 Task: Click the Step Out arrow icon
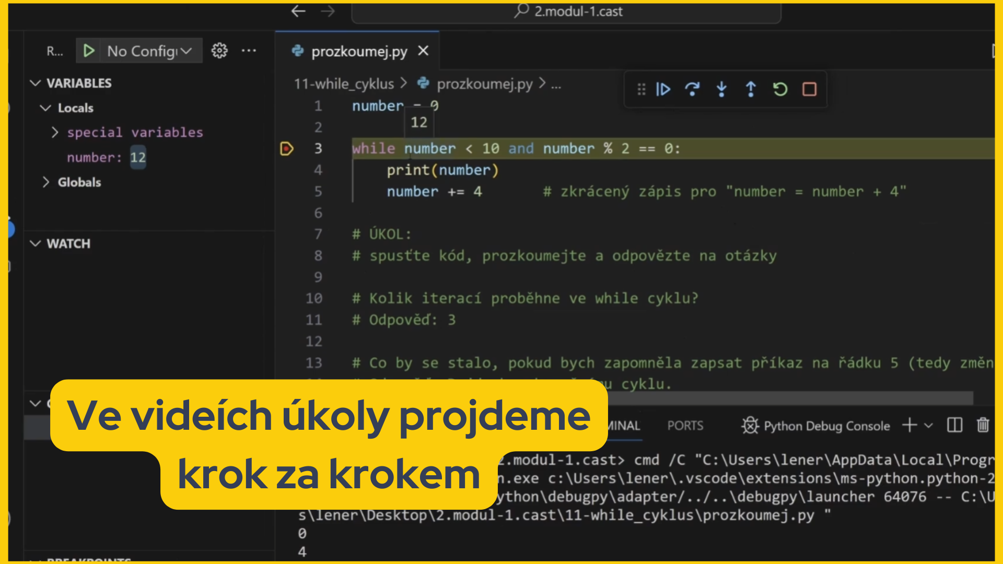click(x=751, y=89)
